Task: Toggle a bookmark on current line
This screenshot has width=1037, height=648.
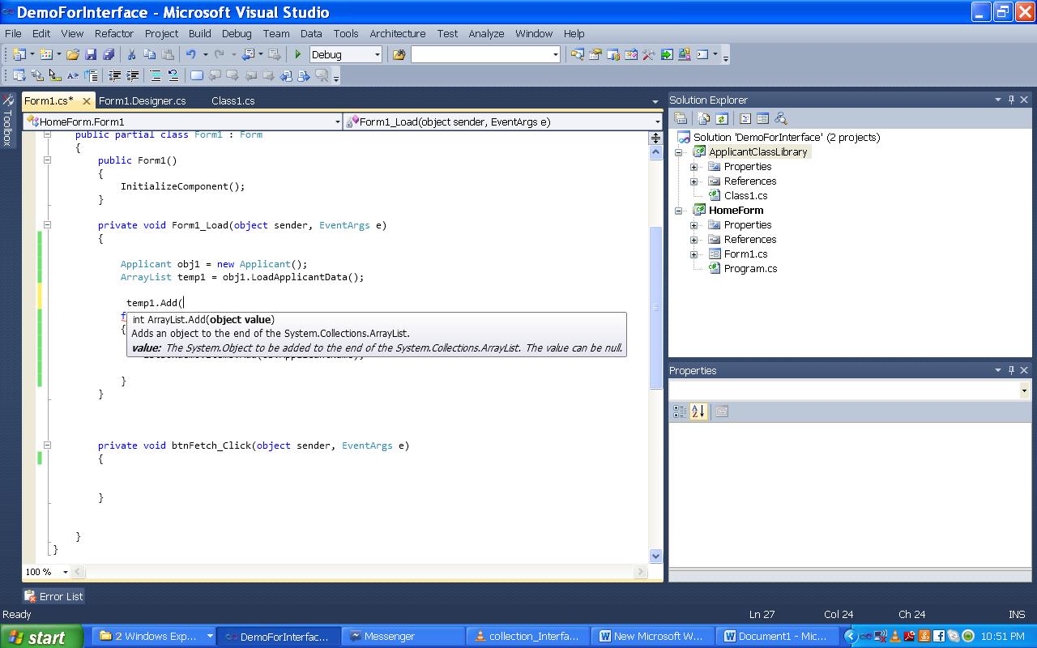Action: pos(196,75)
